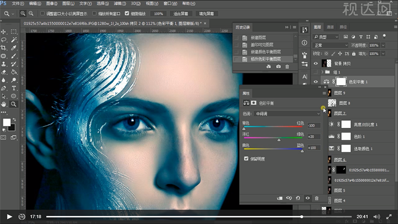
Task: Switch to the 通道 tab
Action: click(330, 27)
